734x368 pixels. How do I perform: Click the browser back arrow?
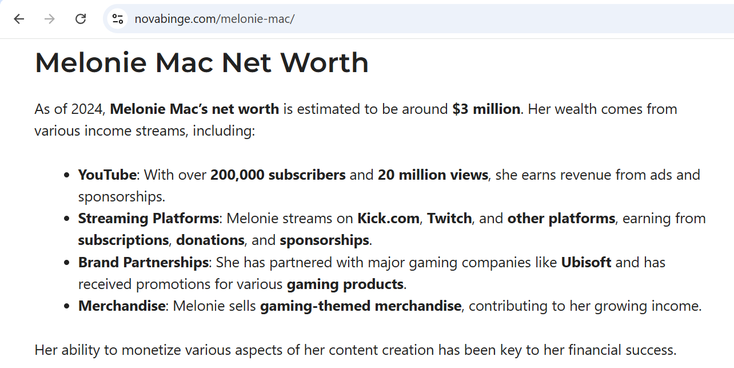(19, 19)
